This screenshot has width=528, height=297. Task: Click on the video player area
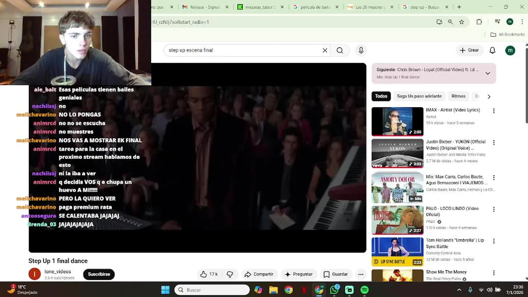pos(197,158)
